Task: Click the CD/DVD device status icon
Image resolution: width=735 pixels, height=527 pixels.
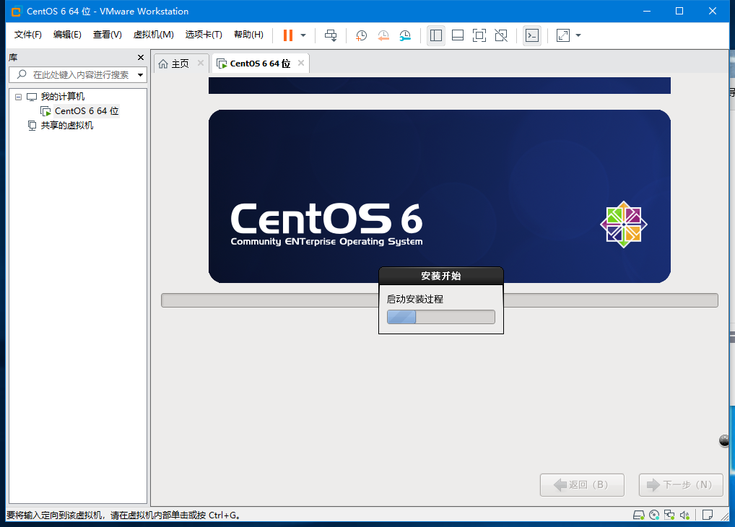Action: coord(654,515)
